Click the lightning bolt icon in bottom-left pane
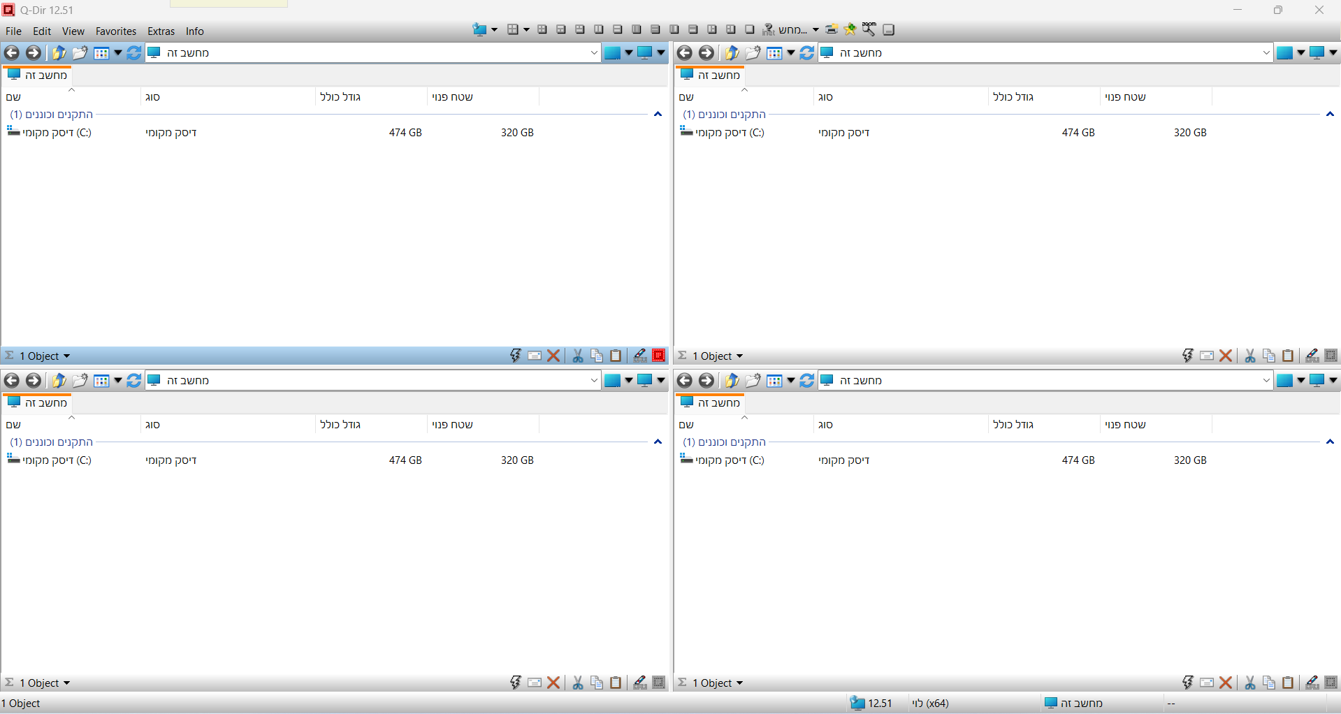1341x714 pixels. point(515,683)
